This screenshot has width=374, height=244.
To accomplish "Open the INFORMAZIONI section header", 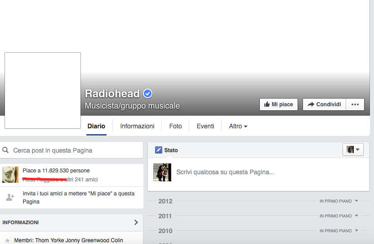I will (x=71, y=222).
